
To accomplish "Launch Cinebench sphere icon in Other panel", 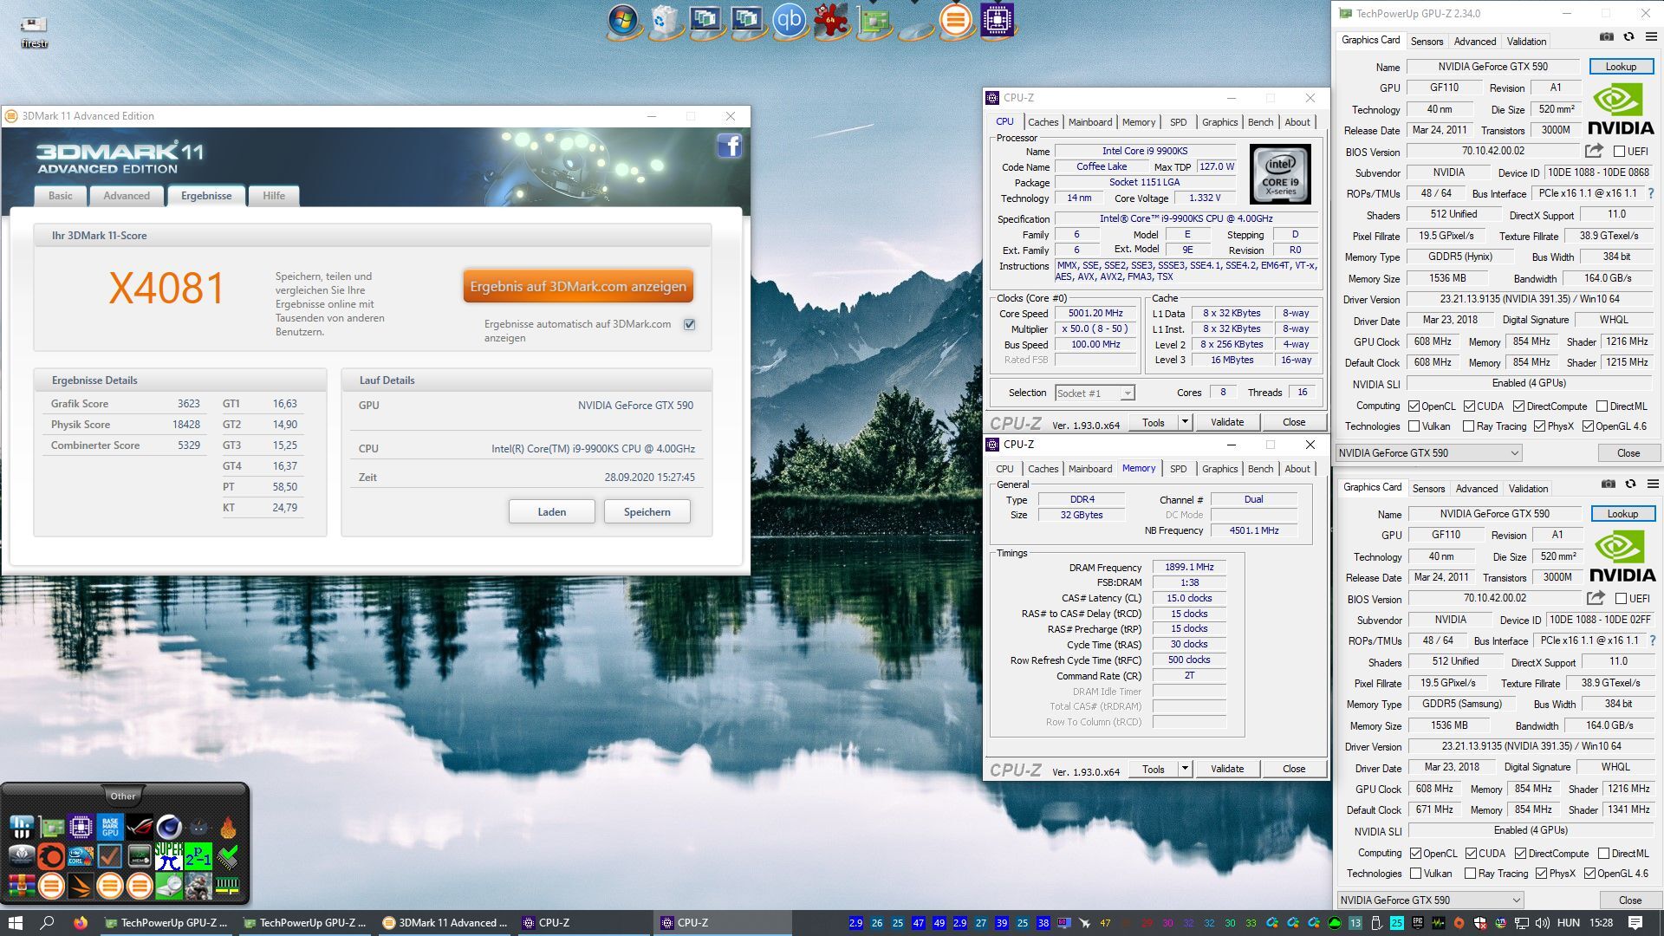I will coord(169,827).
